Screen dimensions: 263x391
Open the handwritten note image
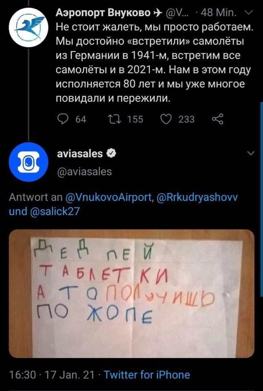[131, 294]
